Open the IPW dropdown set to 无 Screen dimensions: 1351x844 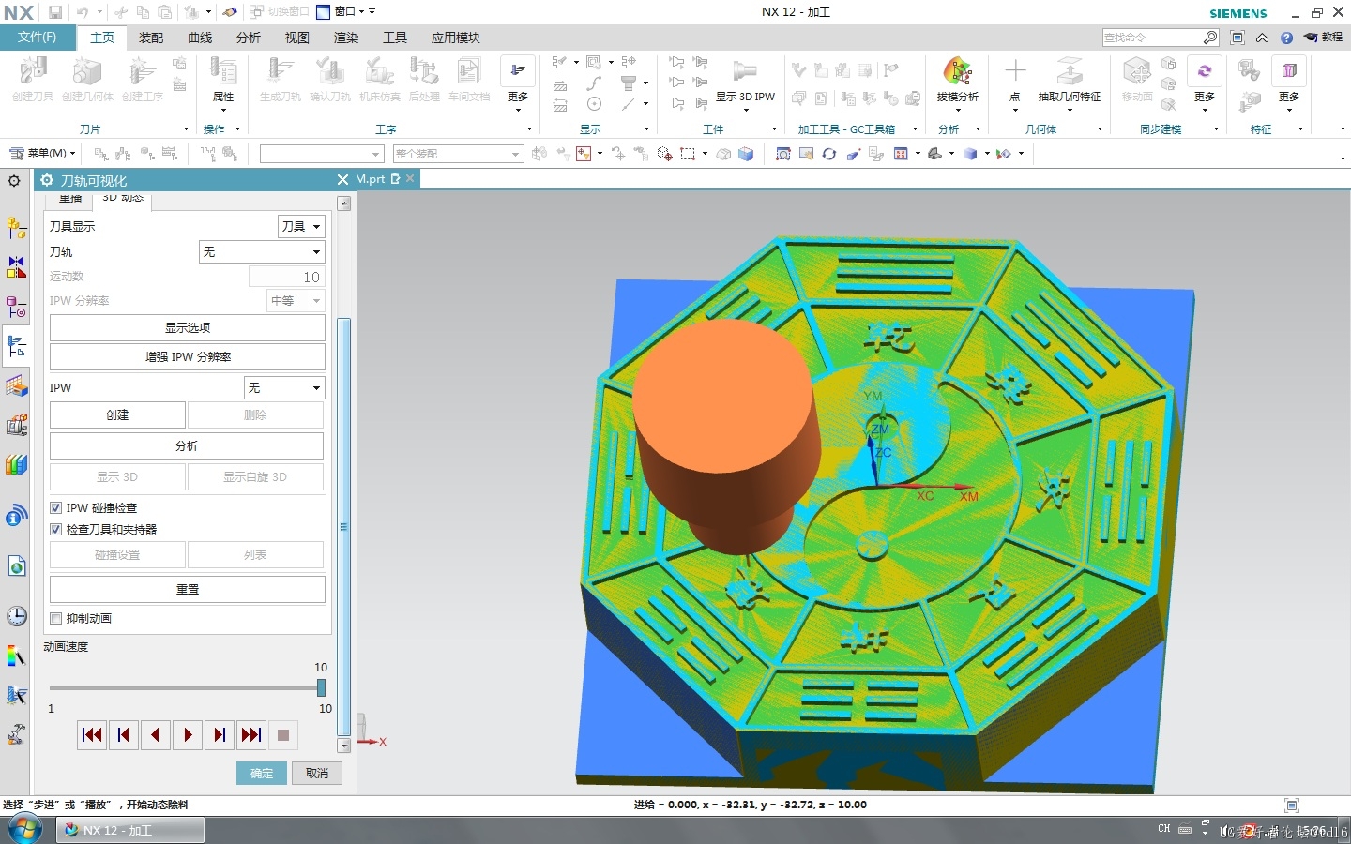284,387
